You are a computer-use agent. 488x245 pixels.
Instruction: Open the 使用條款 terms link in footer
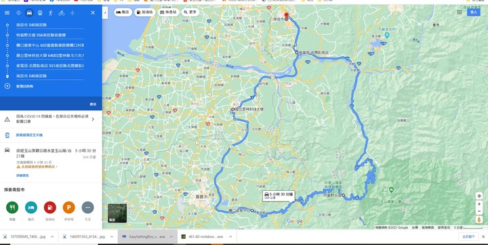pos(428,227)
